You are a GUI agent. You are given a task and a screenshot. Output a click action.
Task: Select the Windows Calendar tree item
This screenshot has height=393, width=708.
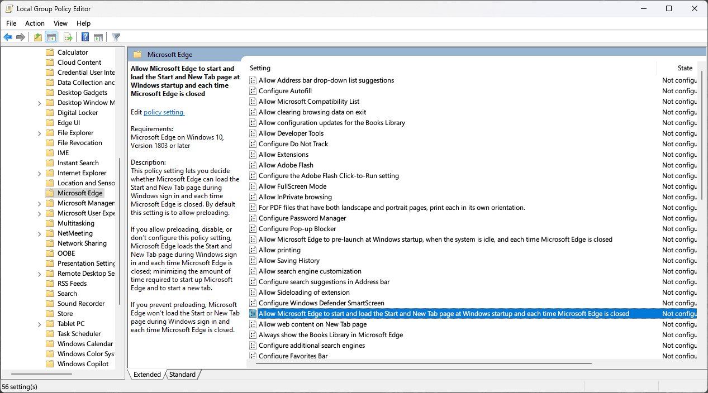(85, 344)
